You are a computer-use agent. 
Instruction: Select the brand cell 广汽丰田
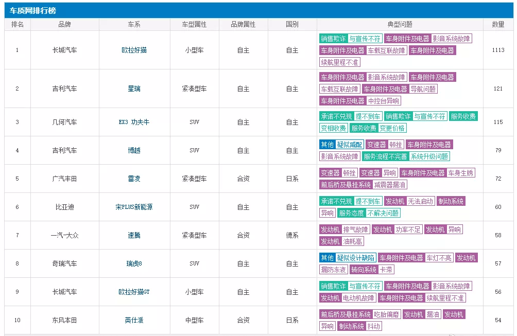click(x=65, y=179)
